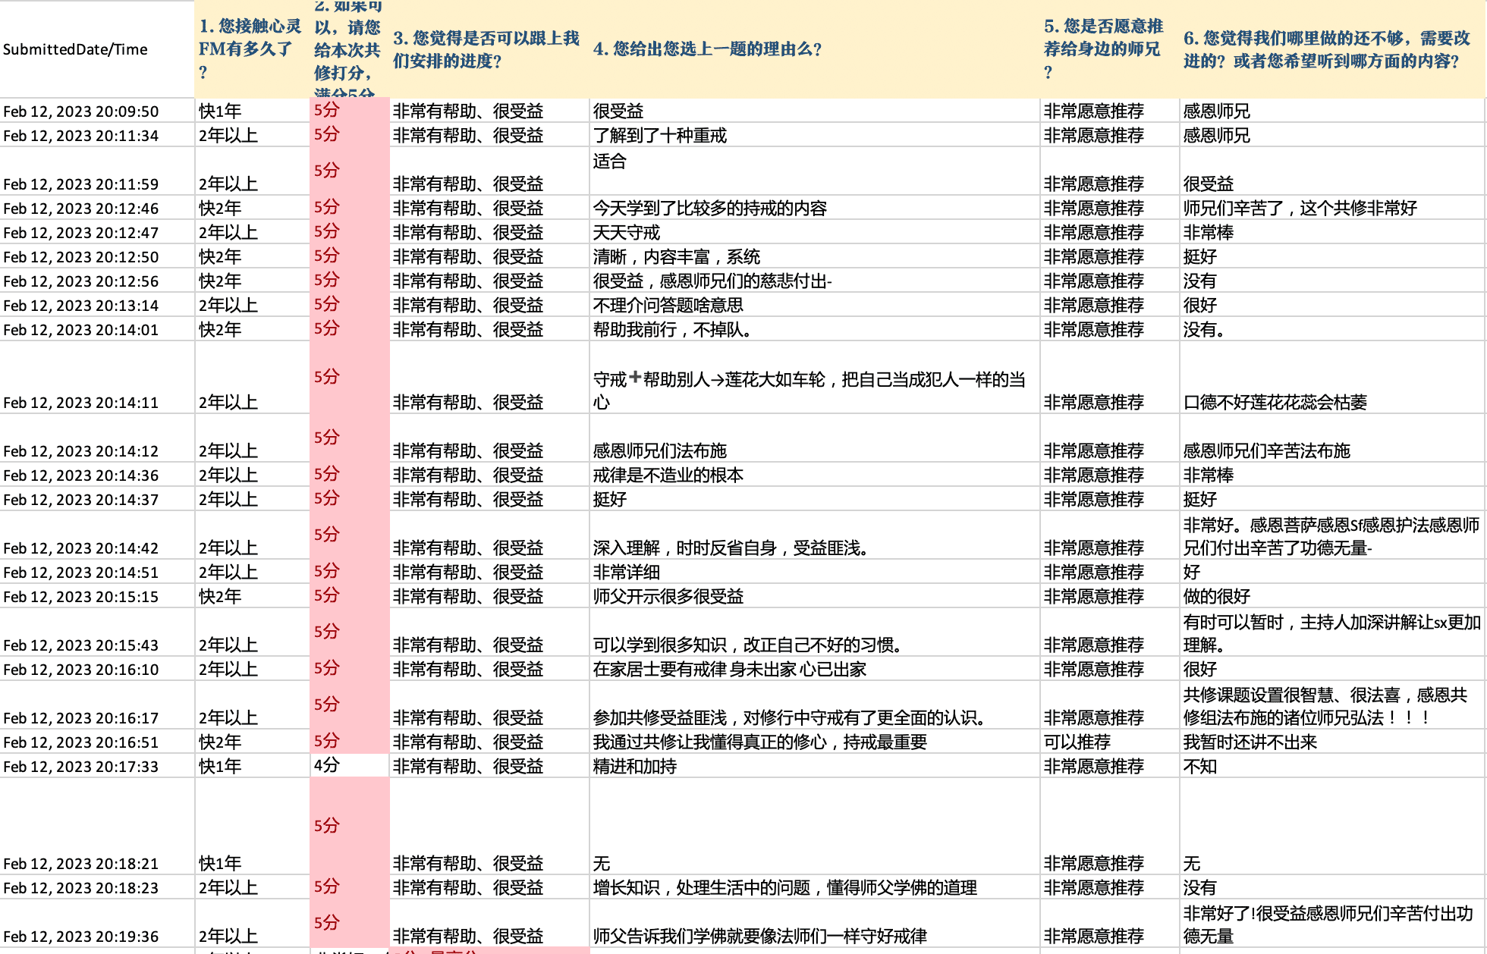Select the timestamp Feb 12, 2023 20:19:36

coord(81,937)
